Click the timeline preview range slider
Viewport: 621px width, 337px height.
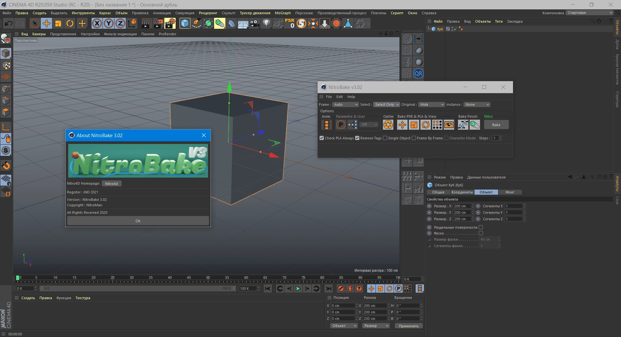click(x=137, y=288)
